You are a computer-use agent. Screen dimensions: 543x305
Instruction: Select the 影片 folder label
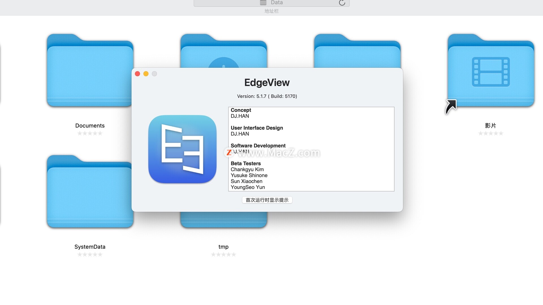[x=491, y=126]
